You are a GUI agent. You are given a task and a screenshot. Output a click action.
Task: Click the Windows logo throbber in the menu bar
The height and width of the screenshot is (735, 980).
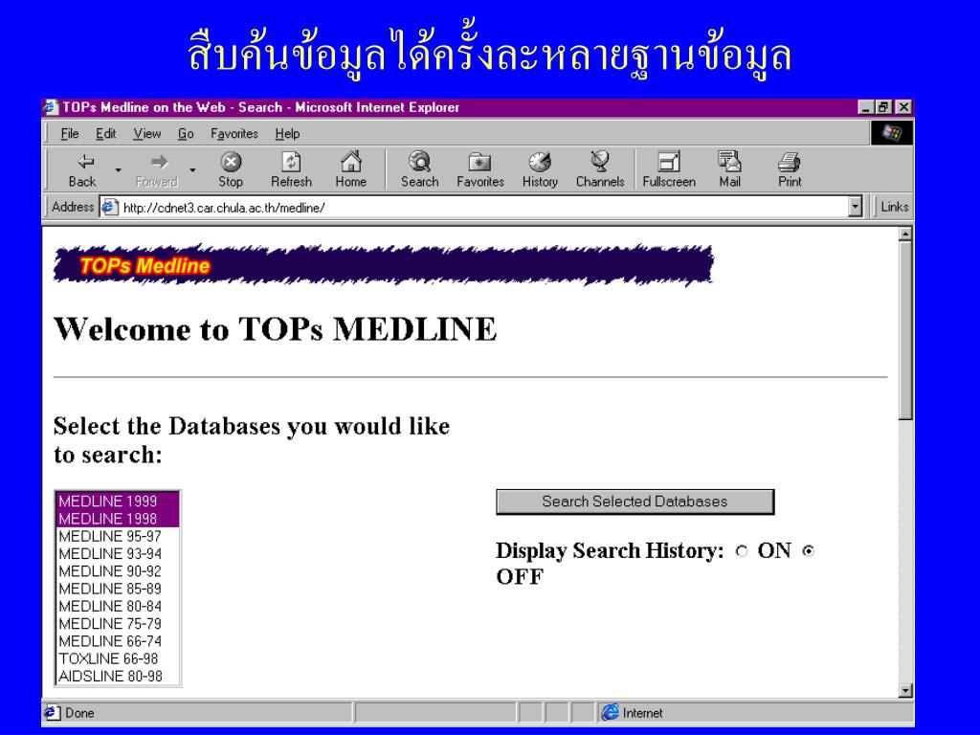pyautogui.click(x=892, y=132)
